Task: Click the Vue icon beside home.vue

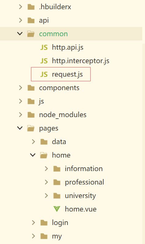Action: [57, 209]
